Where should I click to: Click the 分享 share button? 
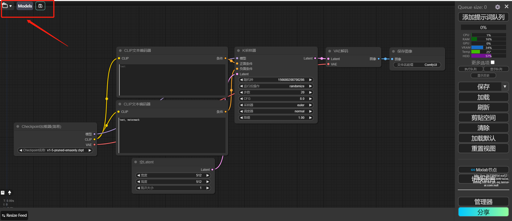click(x=483, y=212)
